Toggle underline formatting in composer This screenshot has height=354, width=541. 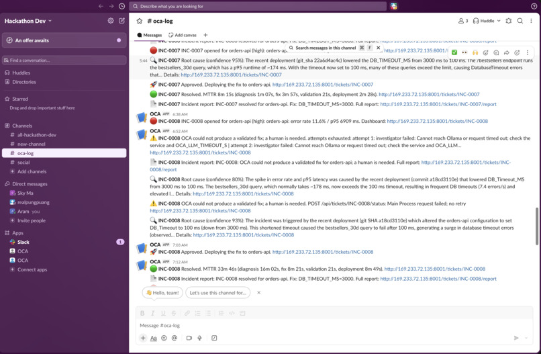coord(163,313)
